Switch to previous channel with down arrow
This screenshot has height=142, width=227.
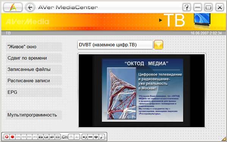[x=71, y=137]
